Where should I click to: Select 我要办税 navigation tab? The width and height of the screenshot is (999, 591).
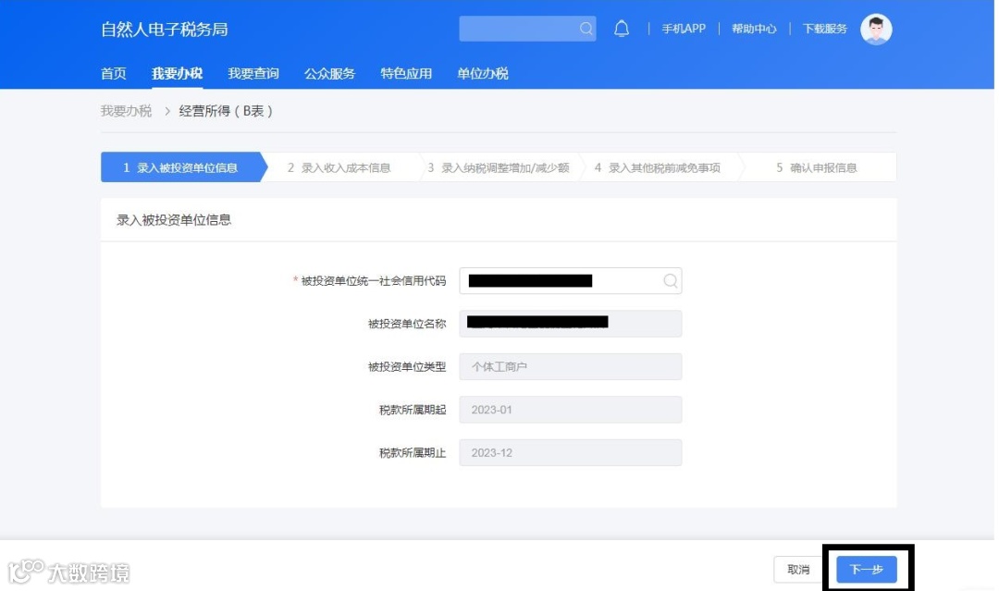coord(177,73)
